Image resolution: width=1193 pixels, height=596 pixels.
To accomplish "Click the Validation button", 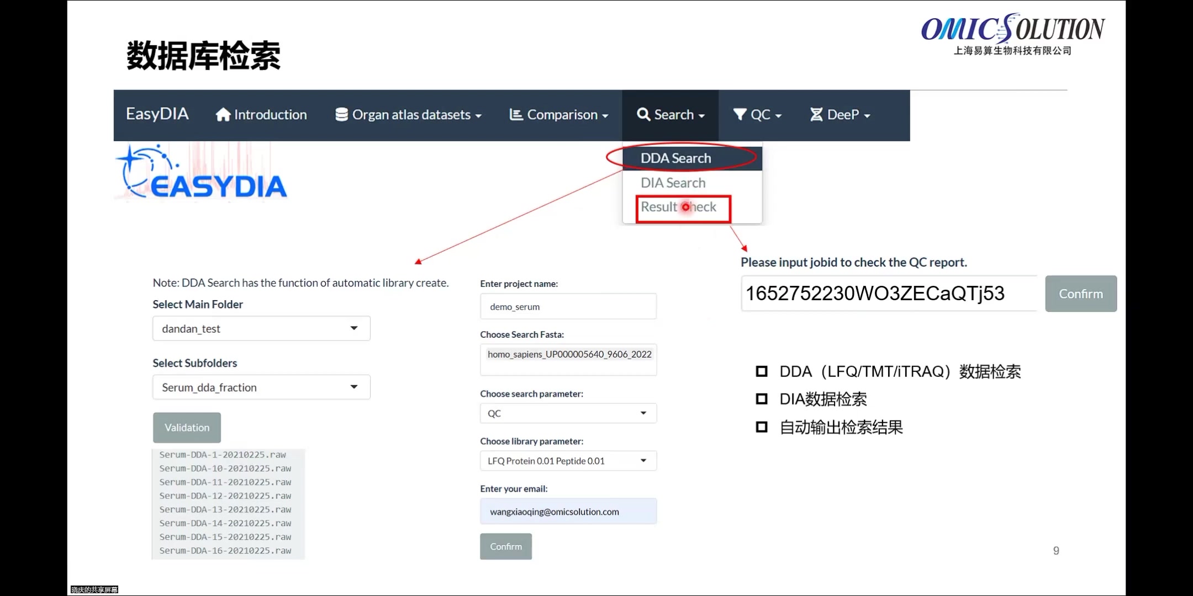I will [x=187, y=428].
